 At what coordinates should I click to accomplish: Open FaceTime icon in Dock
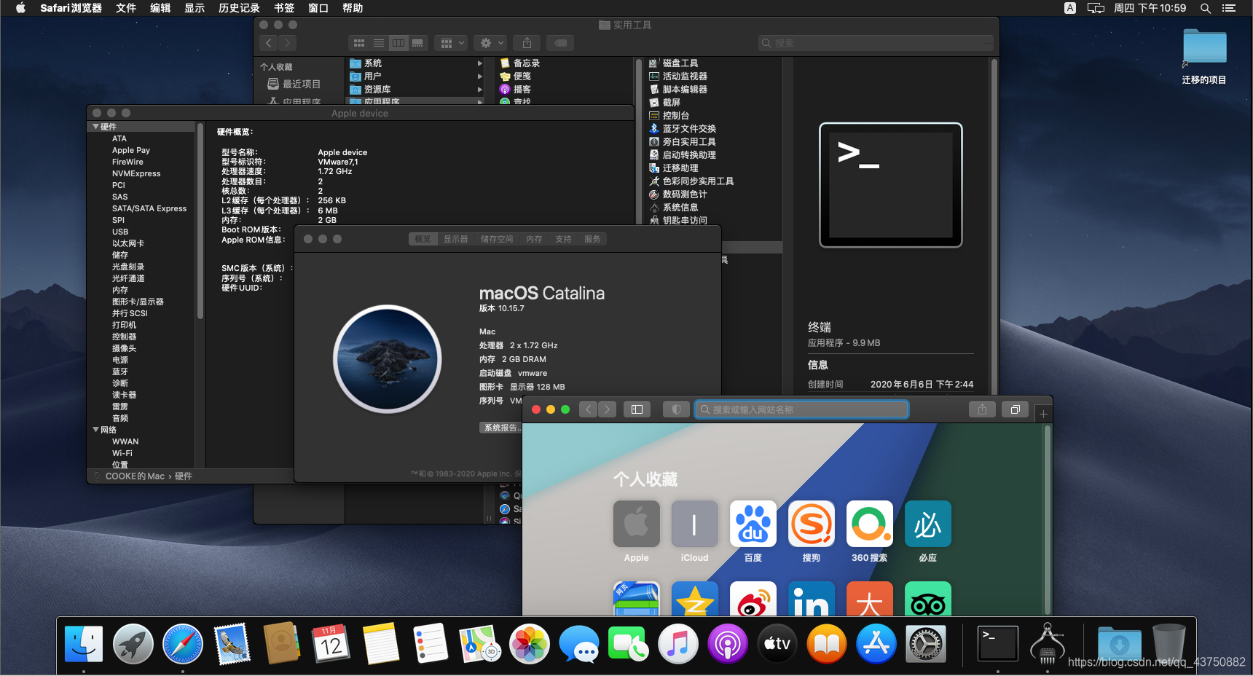tap(628, 644)
